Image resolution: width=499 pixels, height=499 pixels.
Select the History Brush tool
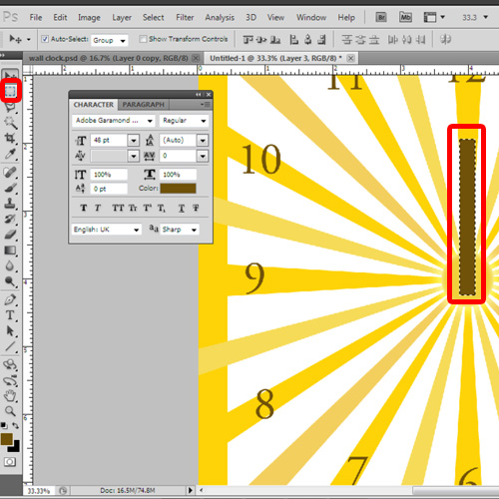point(10,219)
